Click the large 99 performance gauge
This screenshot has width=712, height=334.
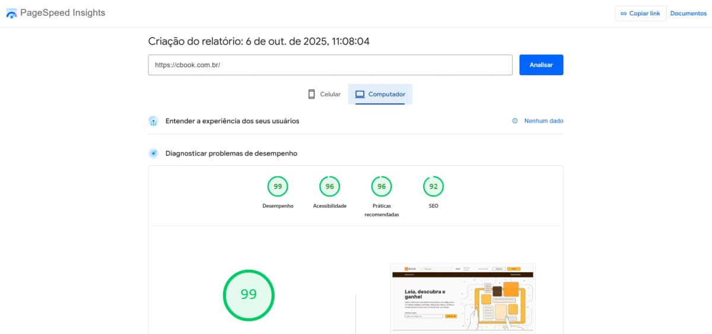[x=249, y=295]
